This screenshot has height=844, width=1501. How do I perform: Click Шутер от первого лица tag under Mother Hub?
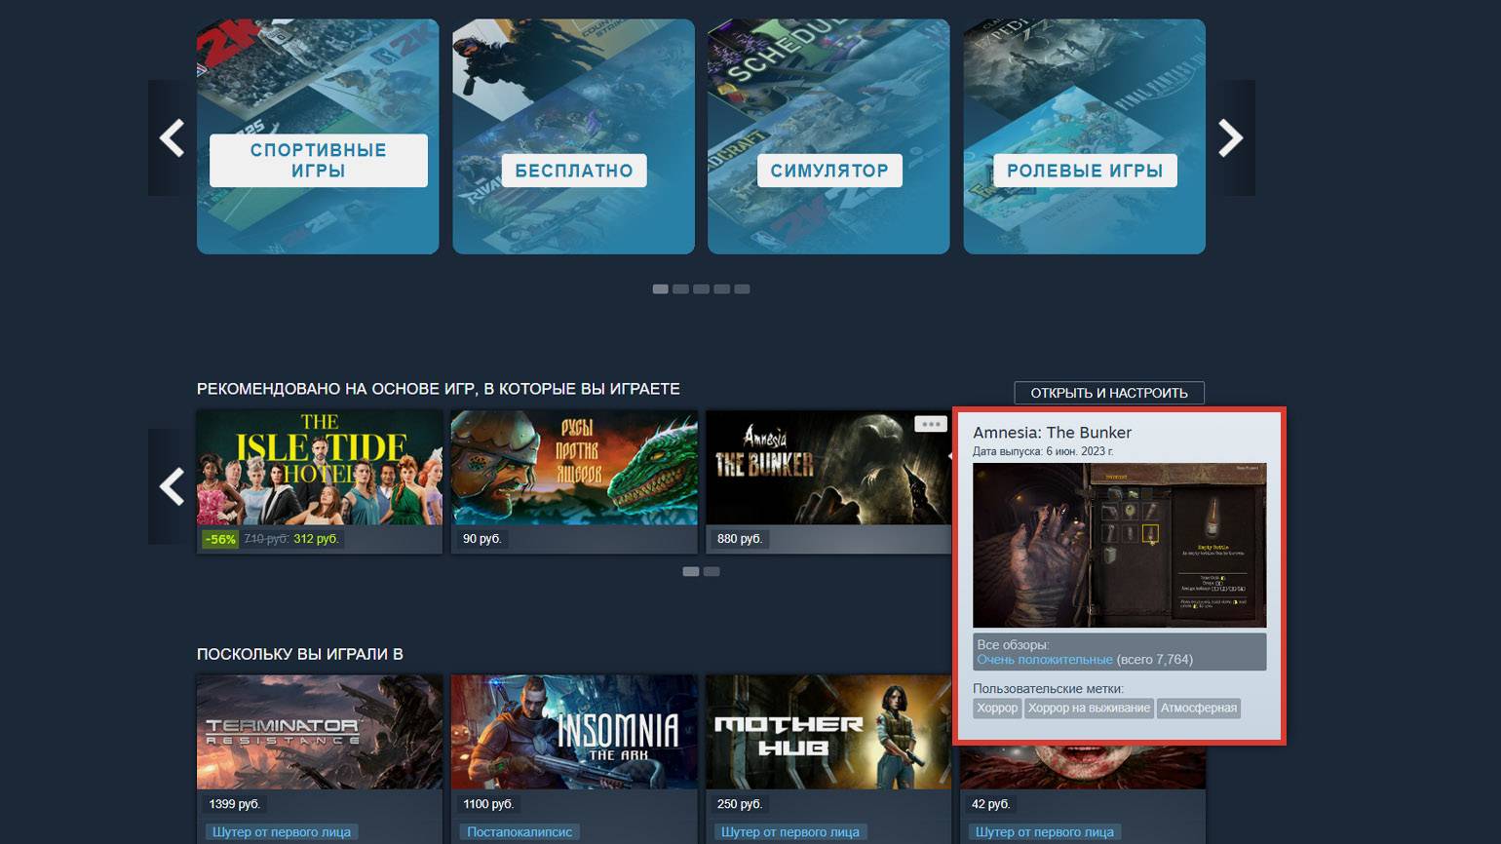(790, 832)
